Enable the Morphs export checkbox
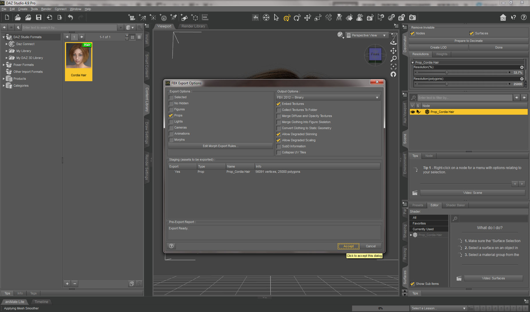Image resolution: width=530 pixels, height=312 pixels. point(171,140)
